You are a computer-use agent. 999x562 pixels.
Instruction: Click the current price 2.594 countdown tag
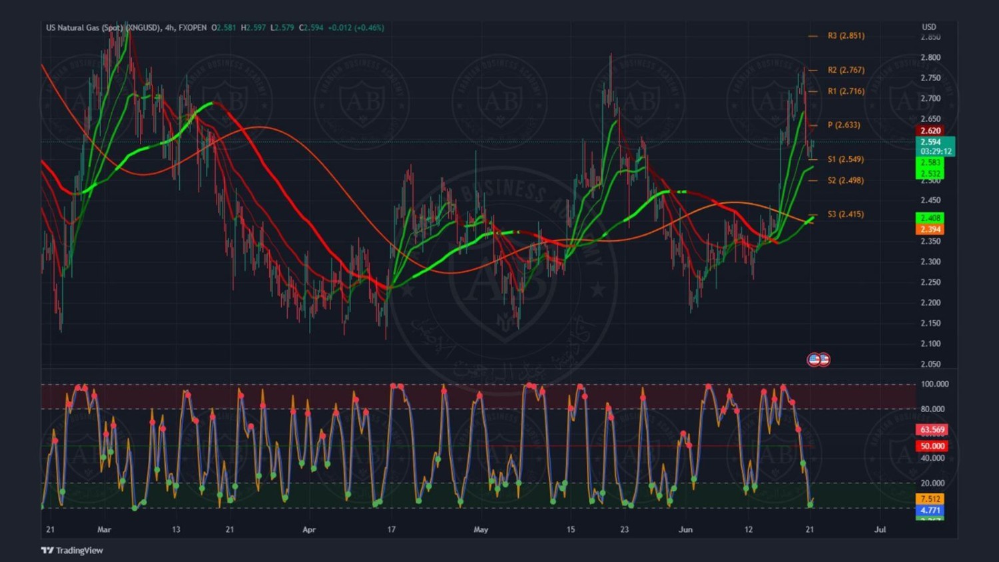936,146
